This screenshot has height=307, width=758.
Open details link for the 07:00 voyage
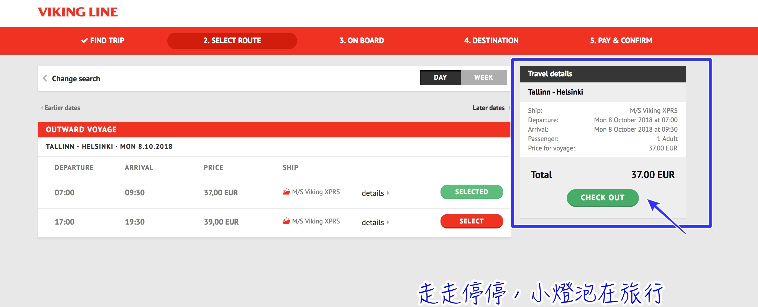tap(373, 193)
